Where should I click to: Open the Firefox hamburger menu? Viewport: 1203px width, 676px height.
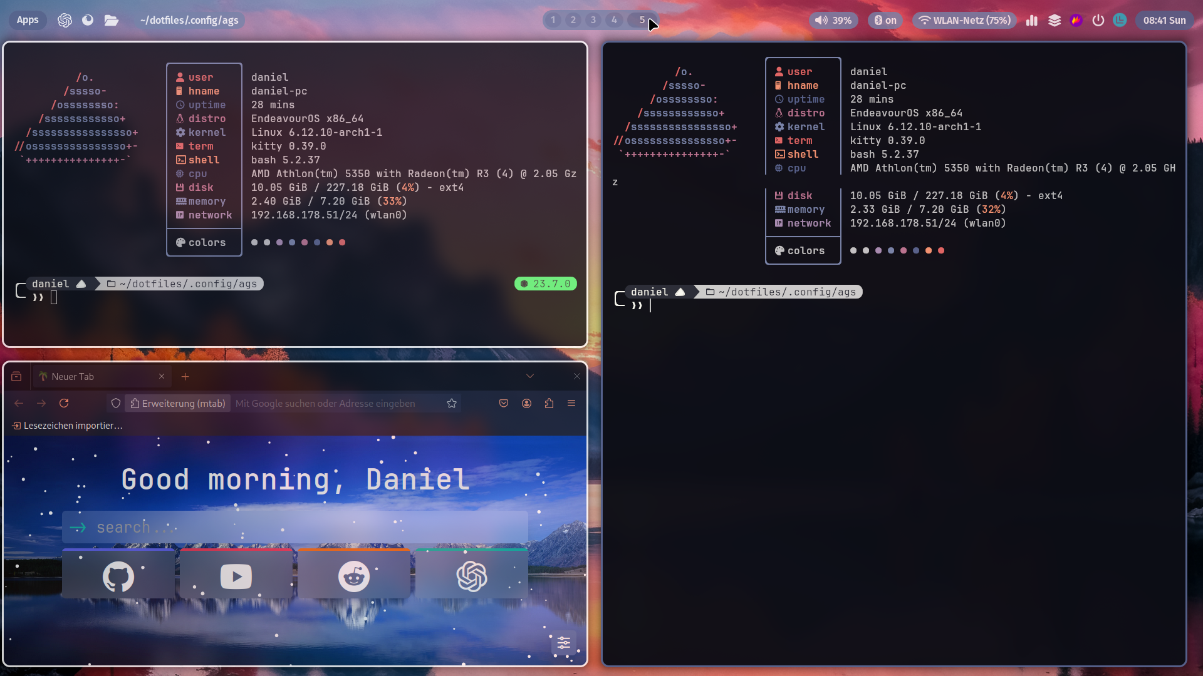coord(571,403)
